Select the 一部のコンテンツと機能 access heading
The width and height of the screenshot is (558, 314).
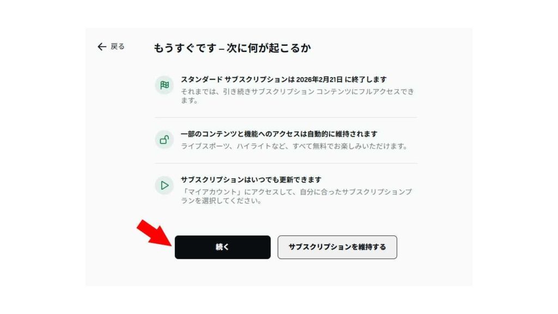click(x=279, y=134)
